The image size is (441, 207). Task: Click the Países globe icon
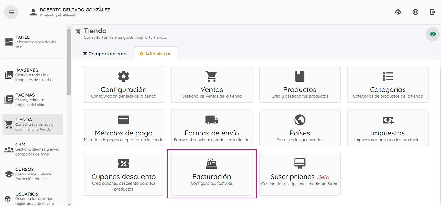tap(300, 120)
